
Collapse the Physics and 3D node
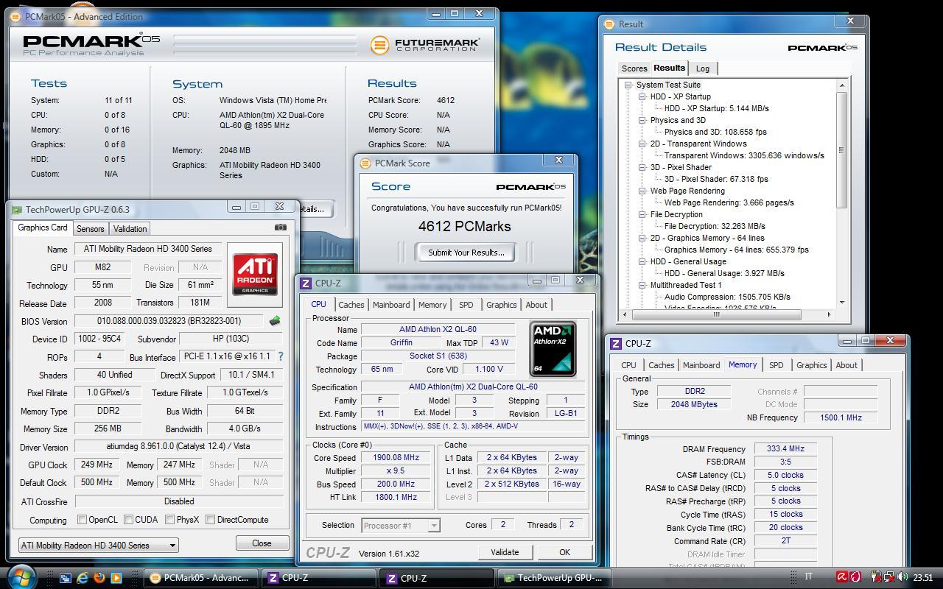[x=642, y=120]
